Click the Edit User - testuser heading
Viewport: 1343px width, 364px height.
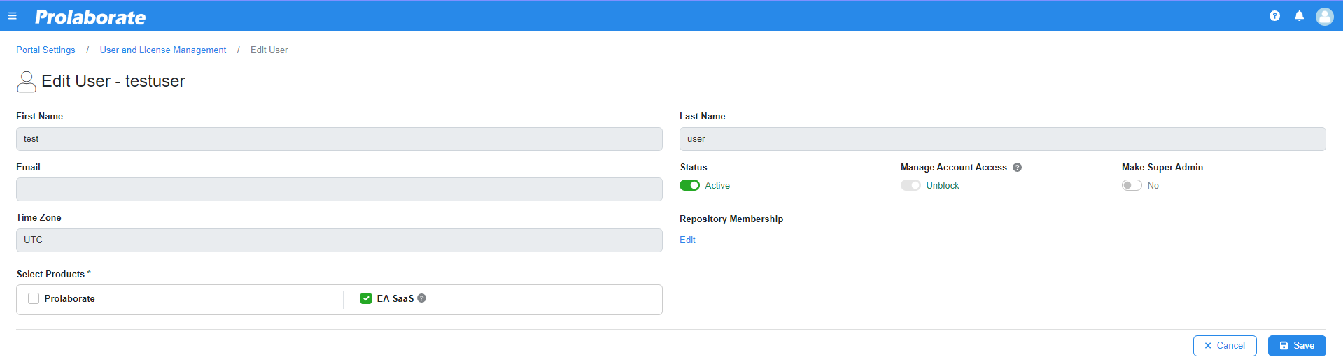coord(113,81)
